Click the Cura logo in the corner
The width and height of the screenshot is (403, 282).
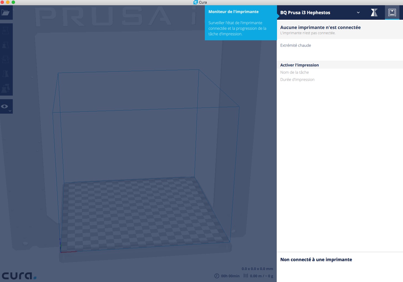pyautogui.click(x=19, y=276)
